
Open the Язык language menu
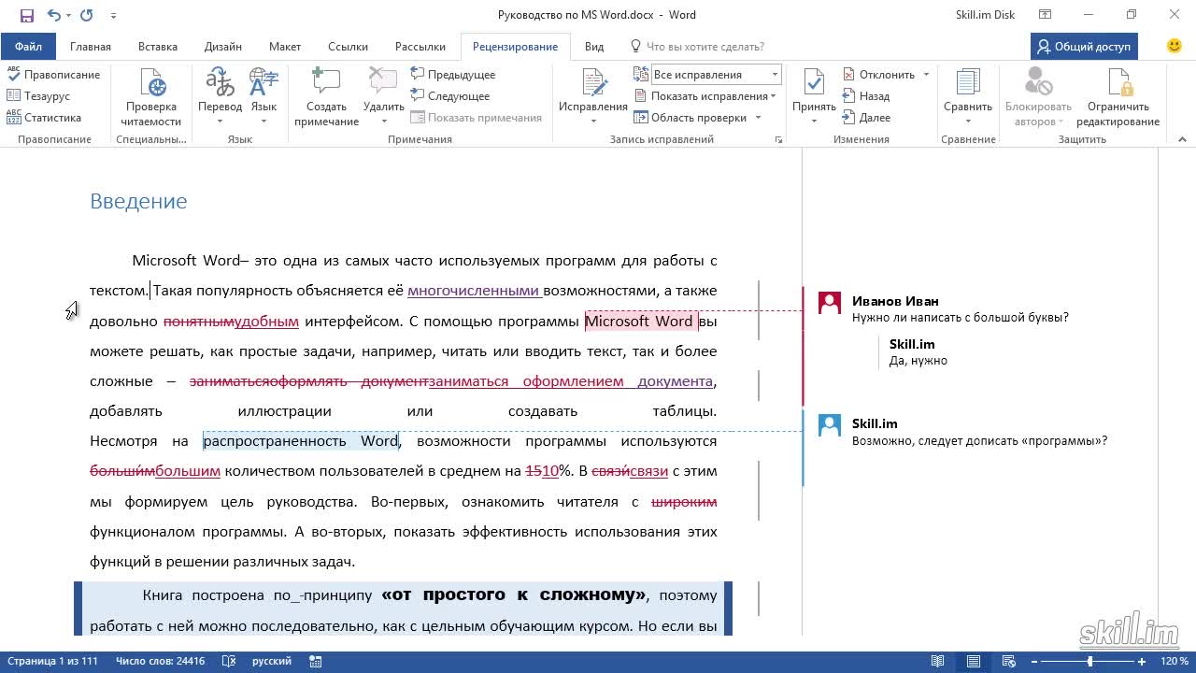click(263, 97)
